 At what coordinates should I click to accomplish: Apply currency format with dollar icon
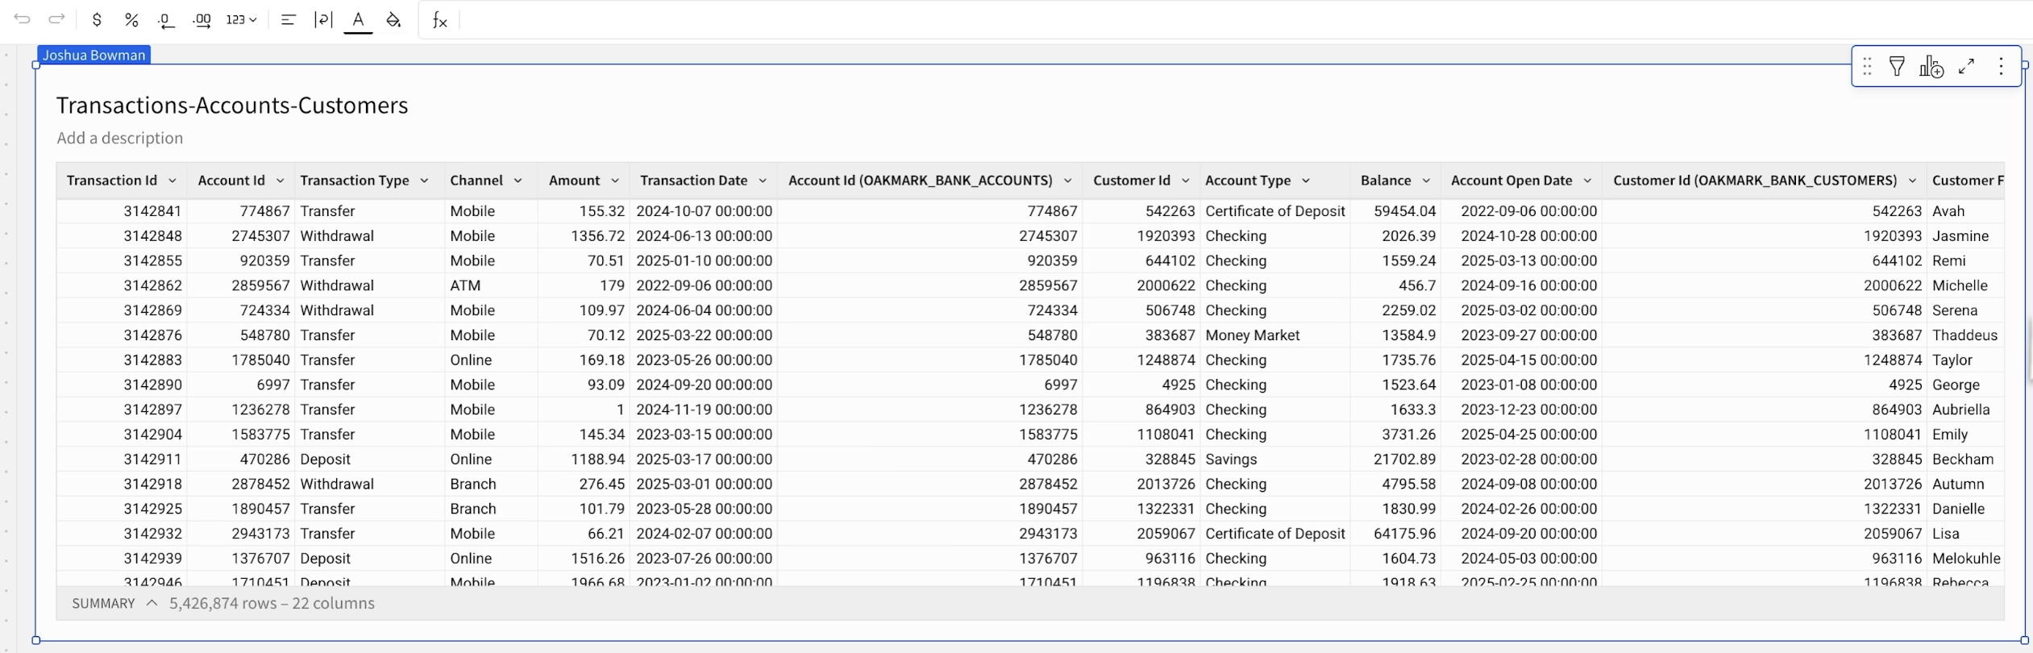coord(97,20)
